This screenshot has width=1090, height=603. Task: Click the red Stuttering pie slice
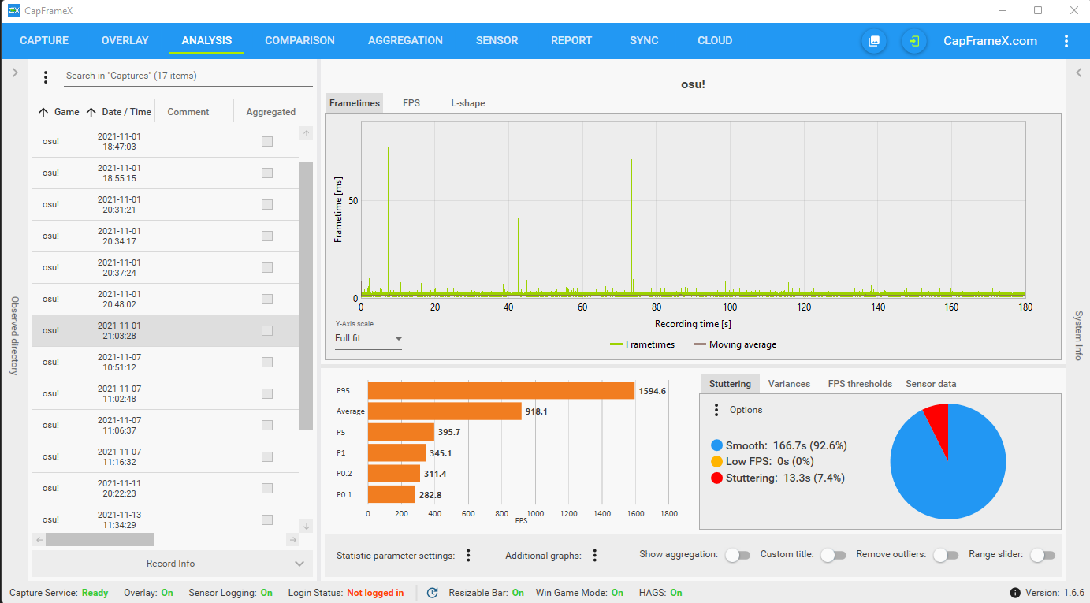[x=938, y=424]
